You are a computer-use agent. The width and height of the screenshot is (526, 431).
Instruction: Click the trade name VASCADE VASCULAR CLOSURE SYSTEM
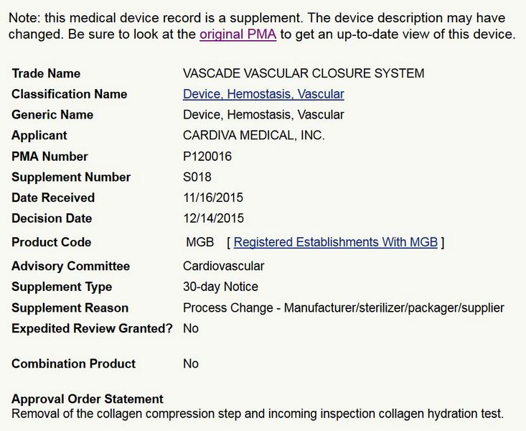304,73
